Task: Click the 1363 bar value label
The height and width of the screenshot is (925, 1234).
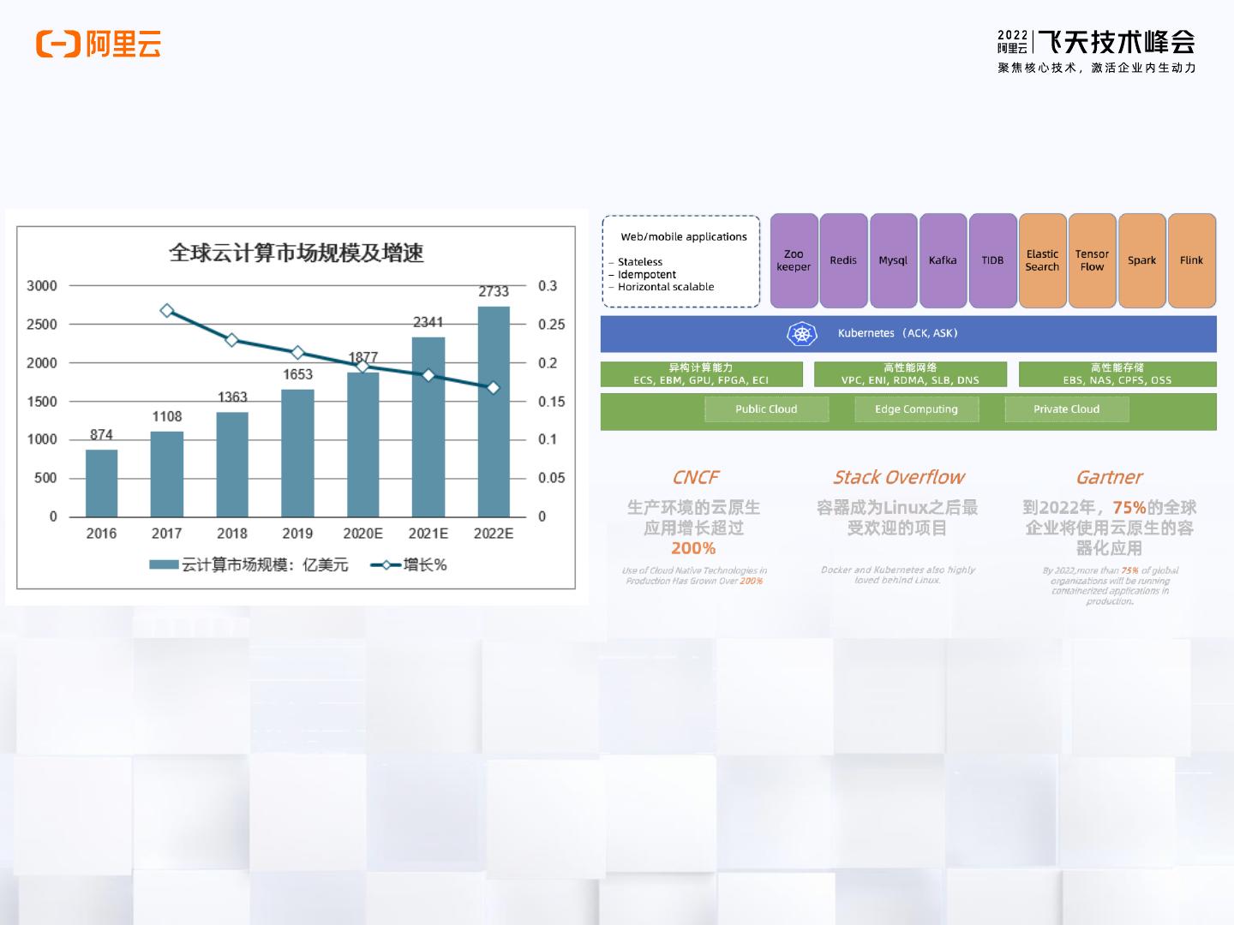Action: [232, 397]
